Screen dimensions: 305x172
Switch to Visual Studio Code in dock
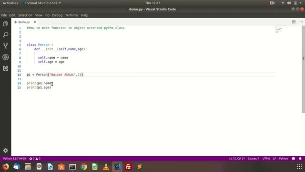117,167
